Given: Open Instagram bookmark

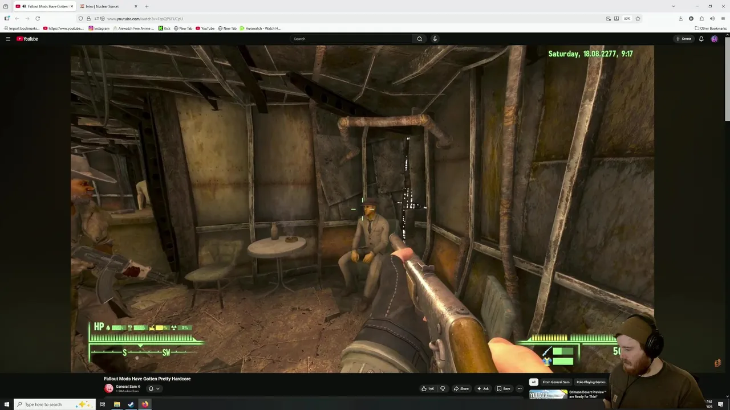Looking at the screenshot, I should click(x=99, y=28).
